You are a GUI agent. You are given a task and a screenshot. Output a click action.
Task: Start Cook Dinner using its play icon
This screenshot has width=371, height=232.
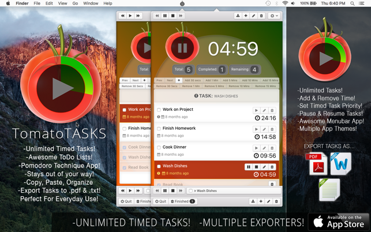pyautogui.click(x=256, y=148)
